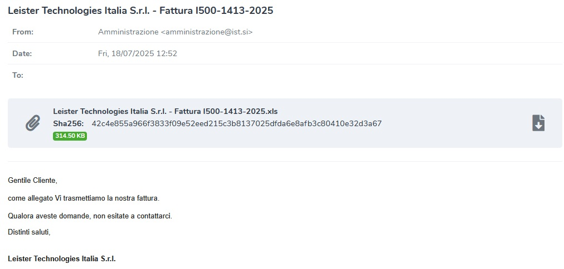This screenshot has width=564, height=269.
Task: Click the 314.50 KB file size badge
Action: tap(70, 136)
